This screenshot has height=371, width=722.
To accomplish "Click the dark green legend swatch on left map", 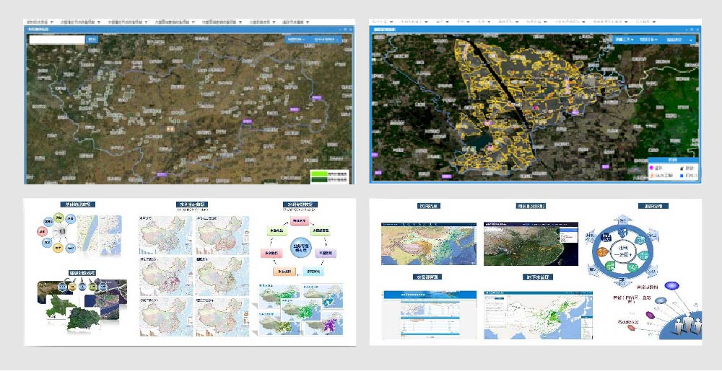I will [318, 179].
